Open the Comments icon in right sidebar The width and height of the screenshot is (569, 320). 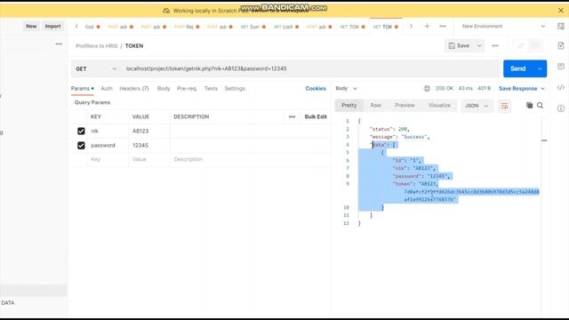click(x=561, y=67)
